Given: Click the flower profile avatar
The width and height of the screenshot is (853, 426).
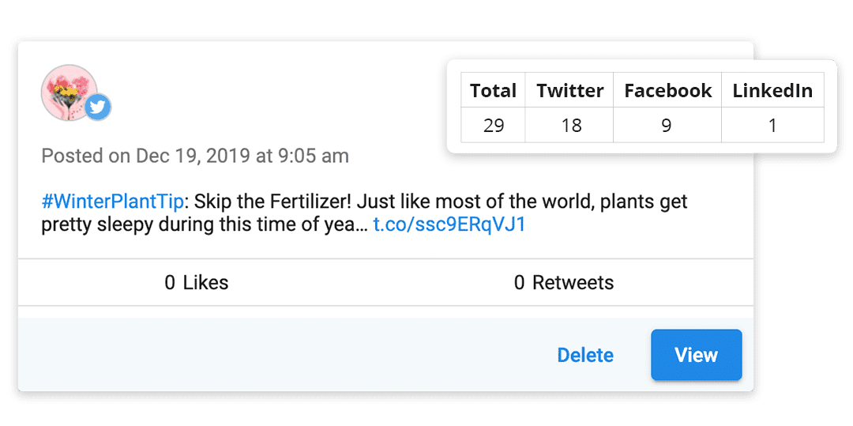Looking at the screenshot, I should click(x=67, y=90).
